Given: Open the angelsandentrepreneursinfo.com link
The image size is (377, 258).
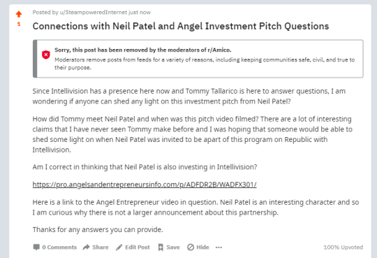Looking at the screenshot, I should click(x=145, y=185).
